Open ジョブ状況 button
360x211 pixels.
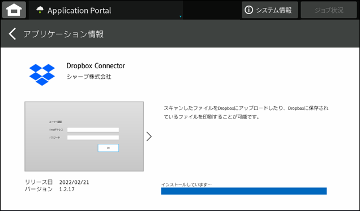[x=329, y=10]
